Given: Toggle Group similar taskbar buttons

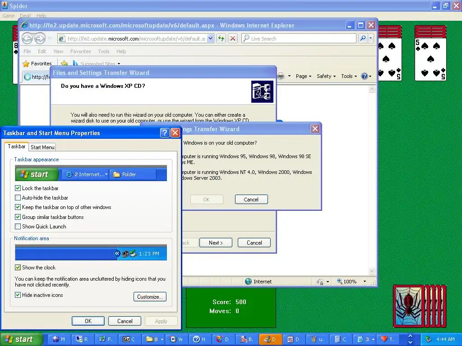Looking at the screenshot, I should [18, 217].
